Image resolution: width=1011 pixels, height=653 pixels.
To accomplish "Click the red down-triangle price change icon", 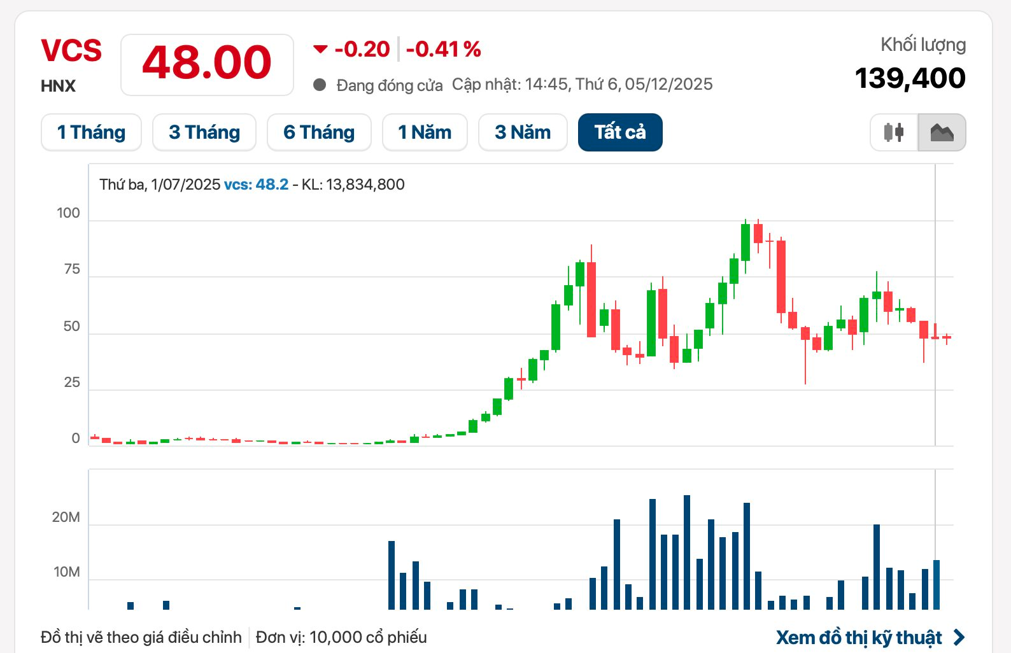I will (x=320, y=49).
